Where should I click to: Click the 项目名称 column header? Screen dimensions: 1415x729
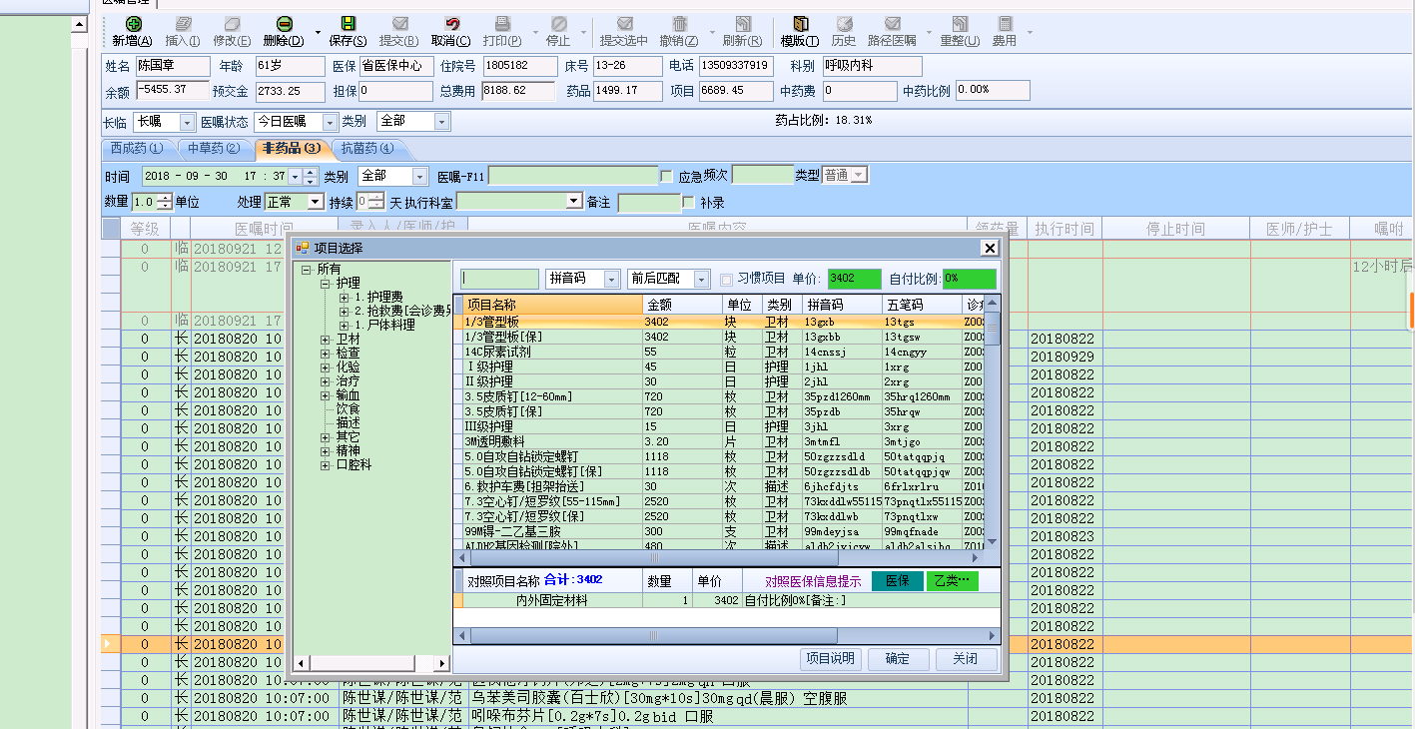[553, 305]
